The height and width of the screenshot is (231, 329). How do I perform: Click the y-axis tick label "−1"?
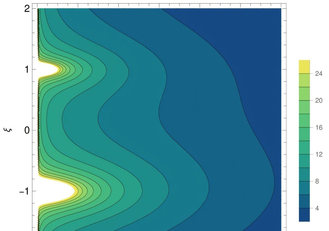coord(24,191)
